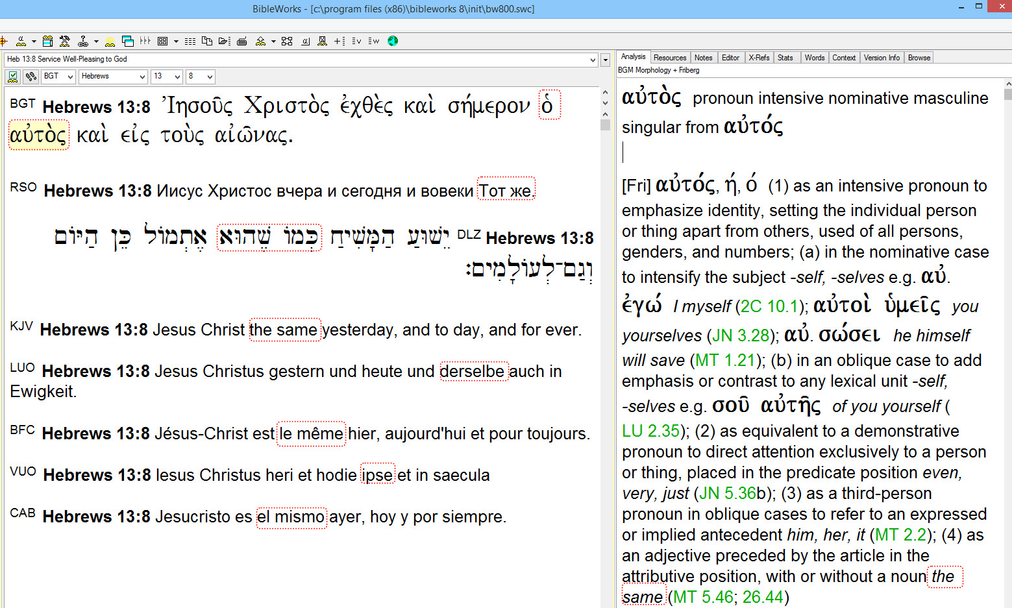Screen dimensions: 1012x608
Task: Click the small arrow button beside command line
Action: coord(606,60)
